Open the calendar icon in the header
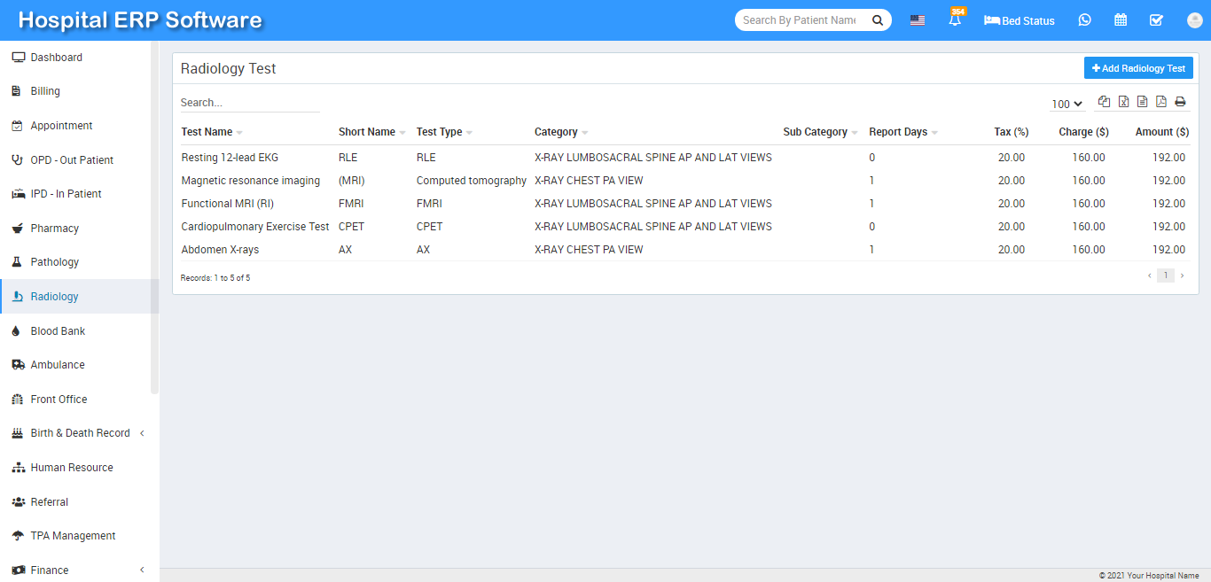This screenshot has width=1211, height=582. tap(1120, 19)
